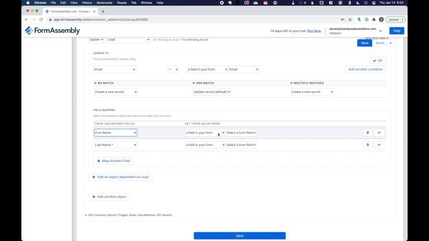Open the saved passwords key icon
The width and height of the screenshot is (429, 241).
[343, 19]
